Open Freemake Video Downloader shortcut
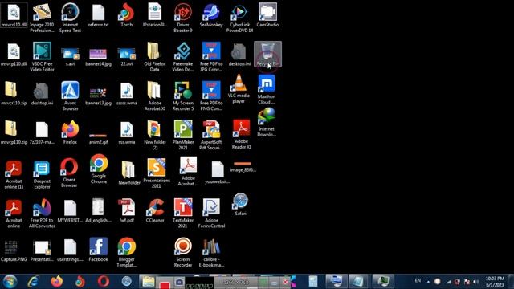 click(183, 57)
